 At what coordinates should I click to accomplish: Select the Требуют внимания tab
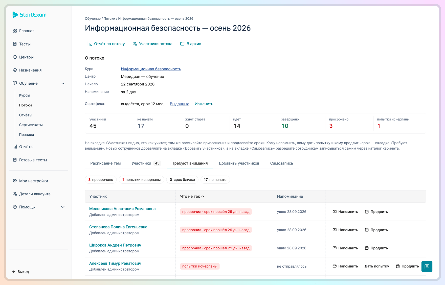tap(190, 163)
